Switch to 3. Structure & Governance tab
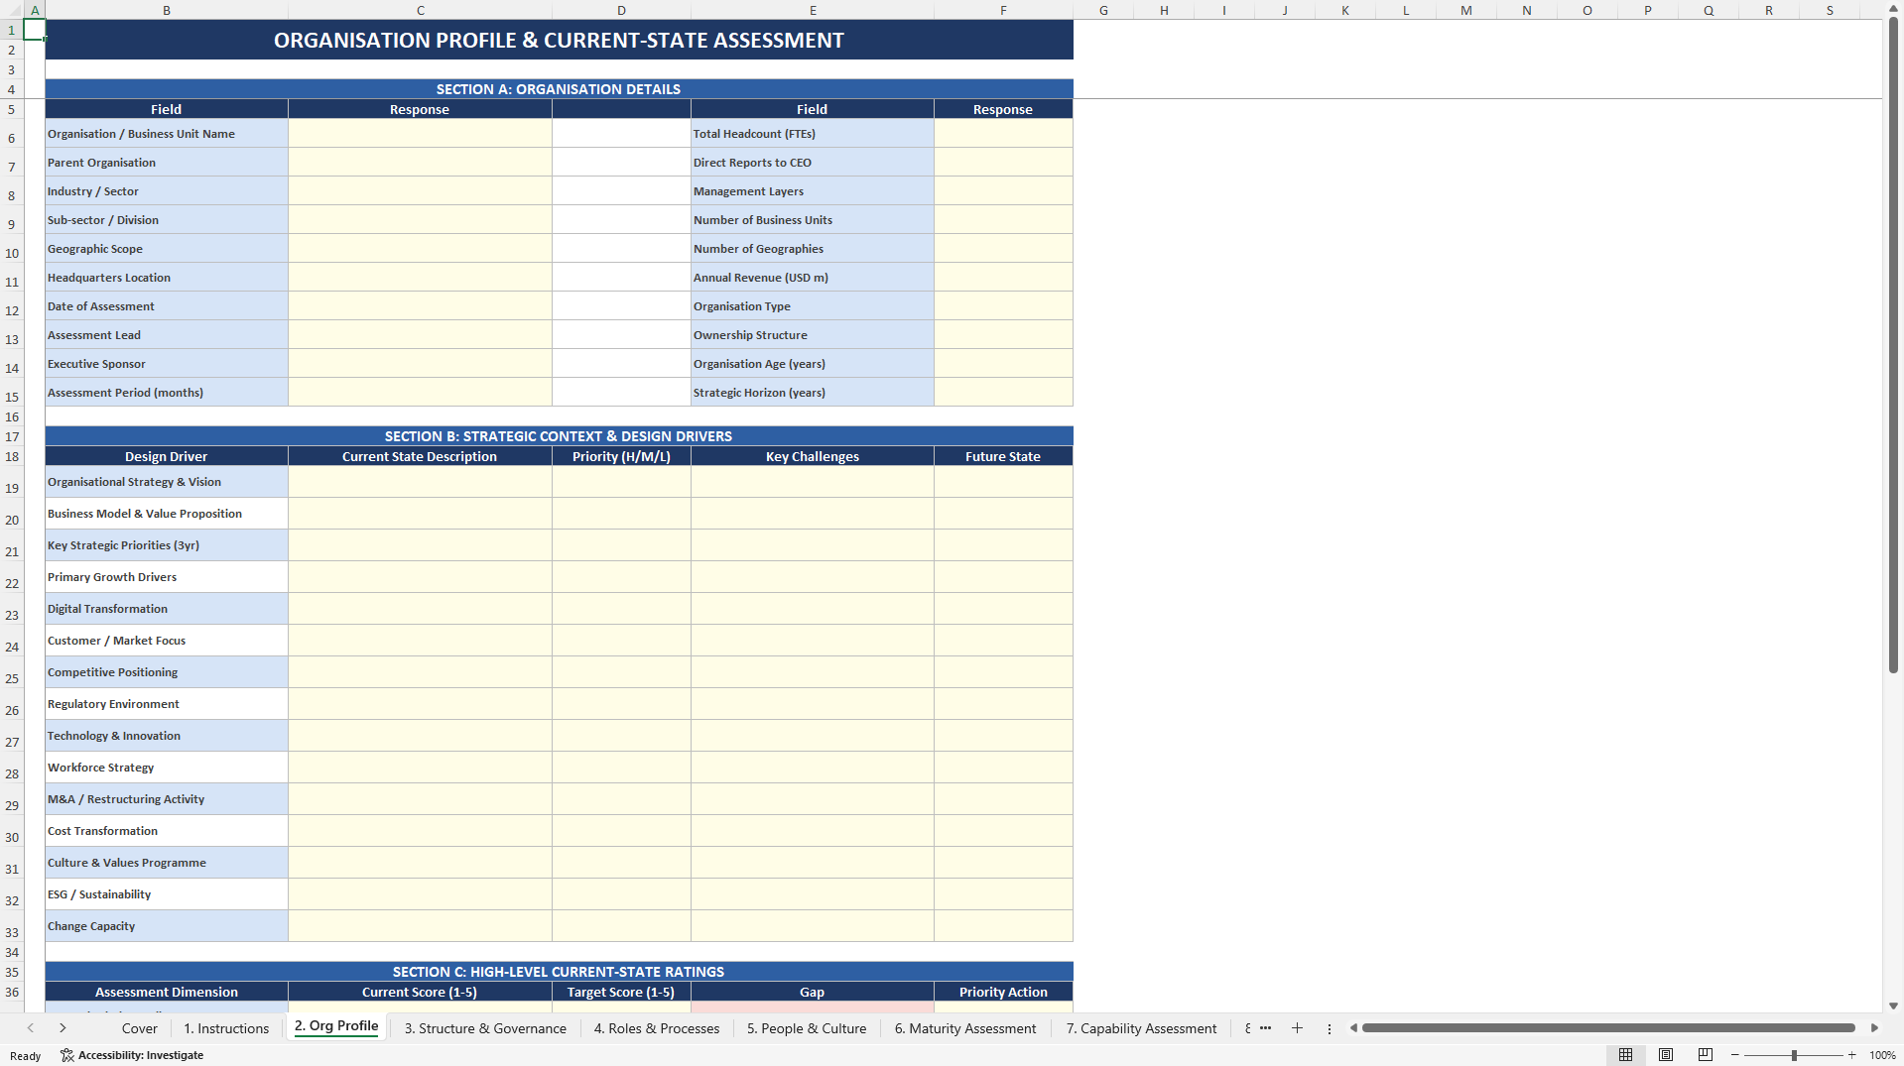 [485, 1028]
